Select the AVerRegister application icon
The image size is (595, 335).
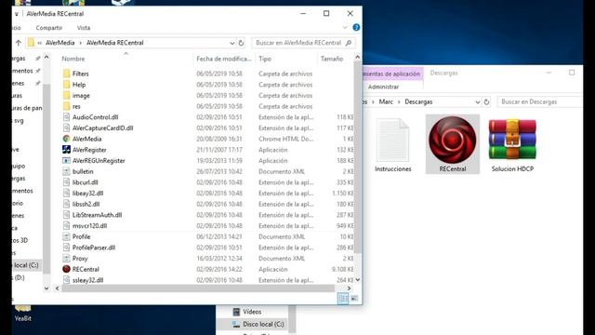click(x=66, y=150)
